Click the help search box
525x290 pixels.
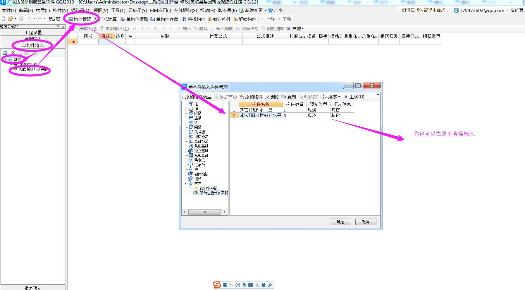click(425, 10)
